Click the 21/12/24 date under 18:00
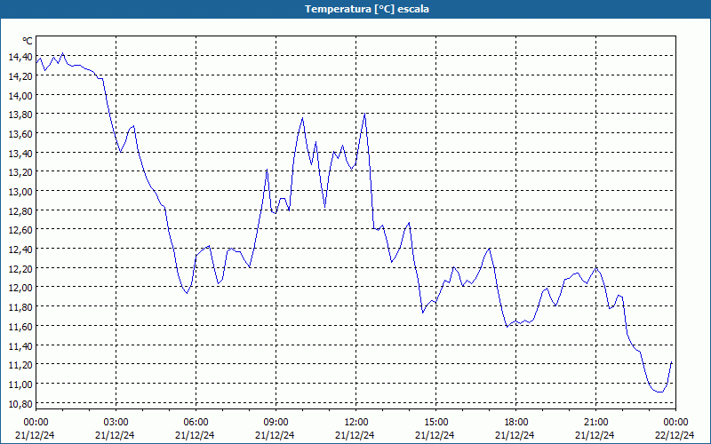Image resolution: width=711 pixels, height=444 pixels. click(515, 435)
